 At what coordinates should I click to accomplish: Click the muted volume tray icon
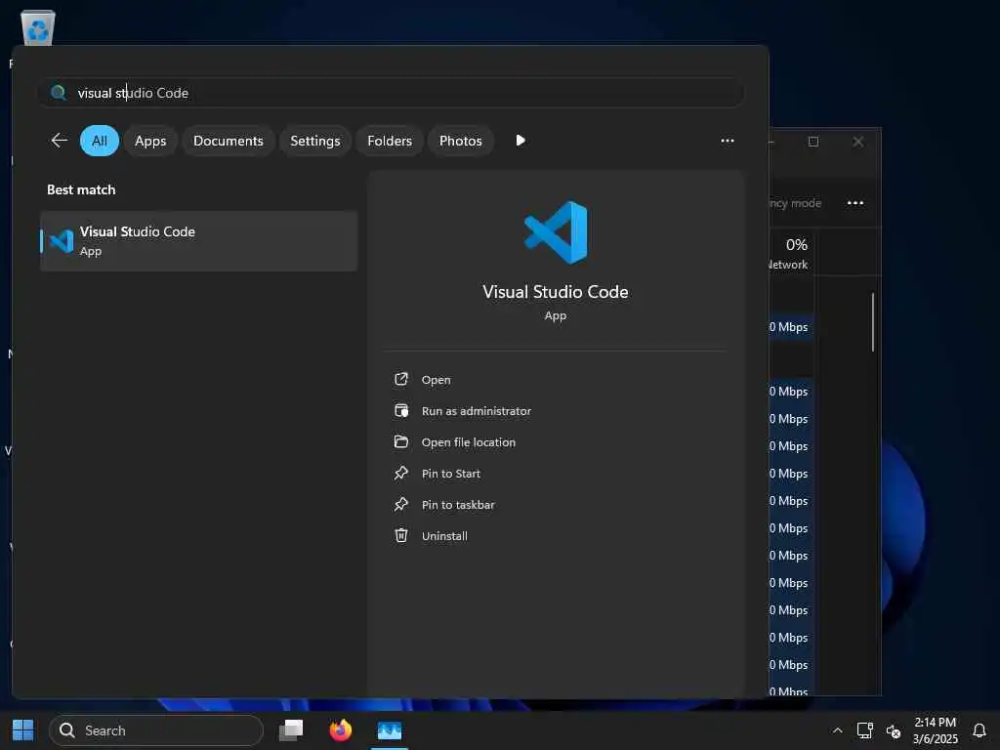(894, 730)
